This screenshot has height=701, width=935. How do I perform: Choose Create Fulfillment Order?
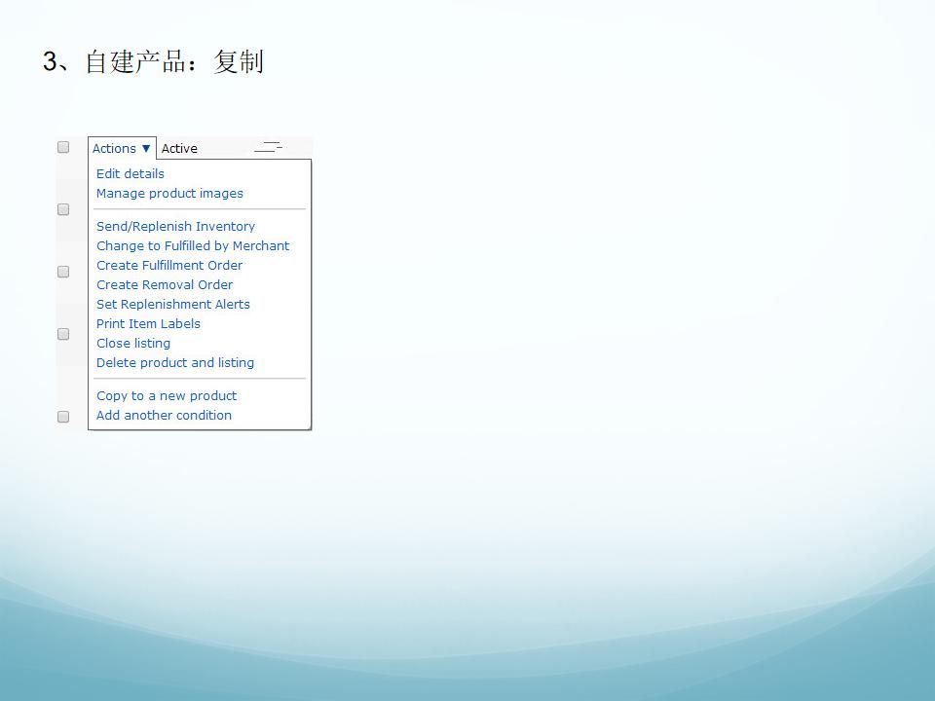169,265
